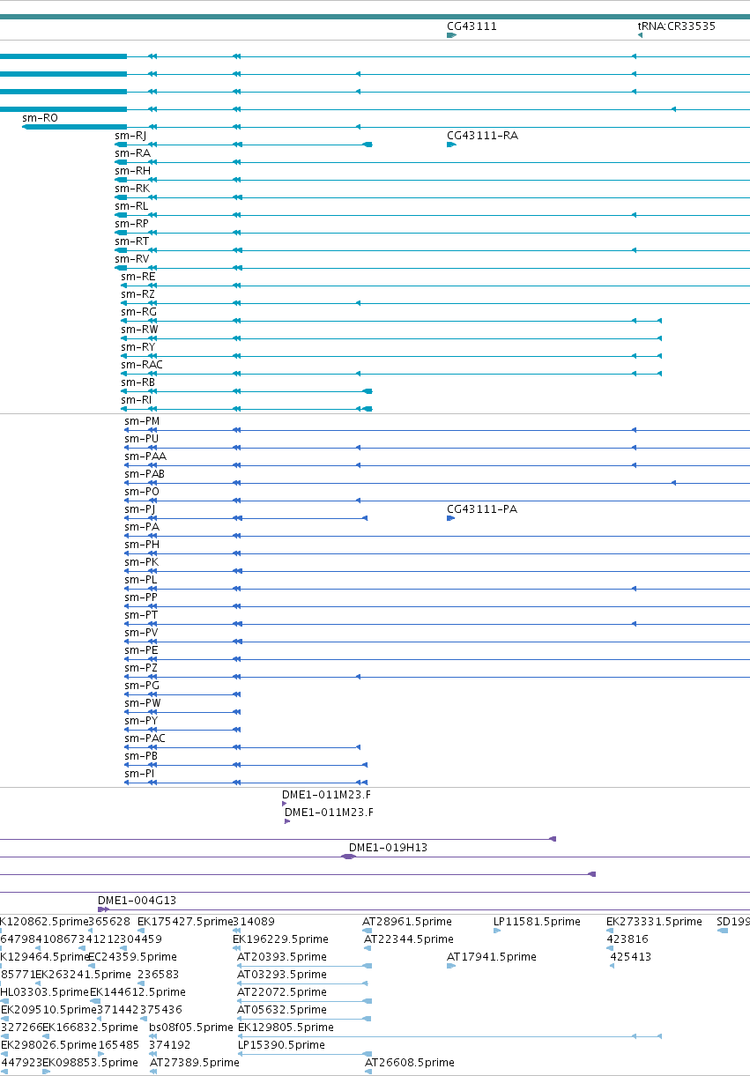Click the CG43111-RA transcript label
The image size is (750, 1076).
[482, 136]
